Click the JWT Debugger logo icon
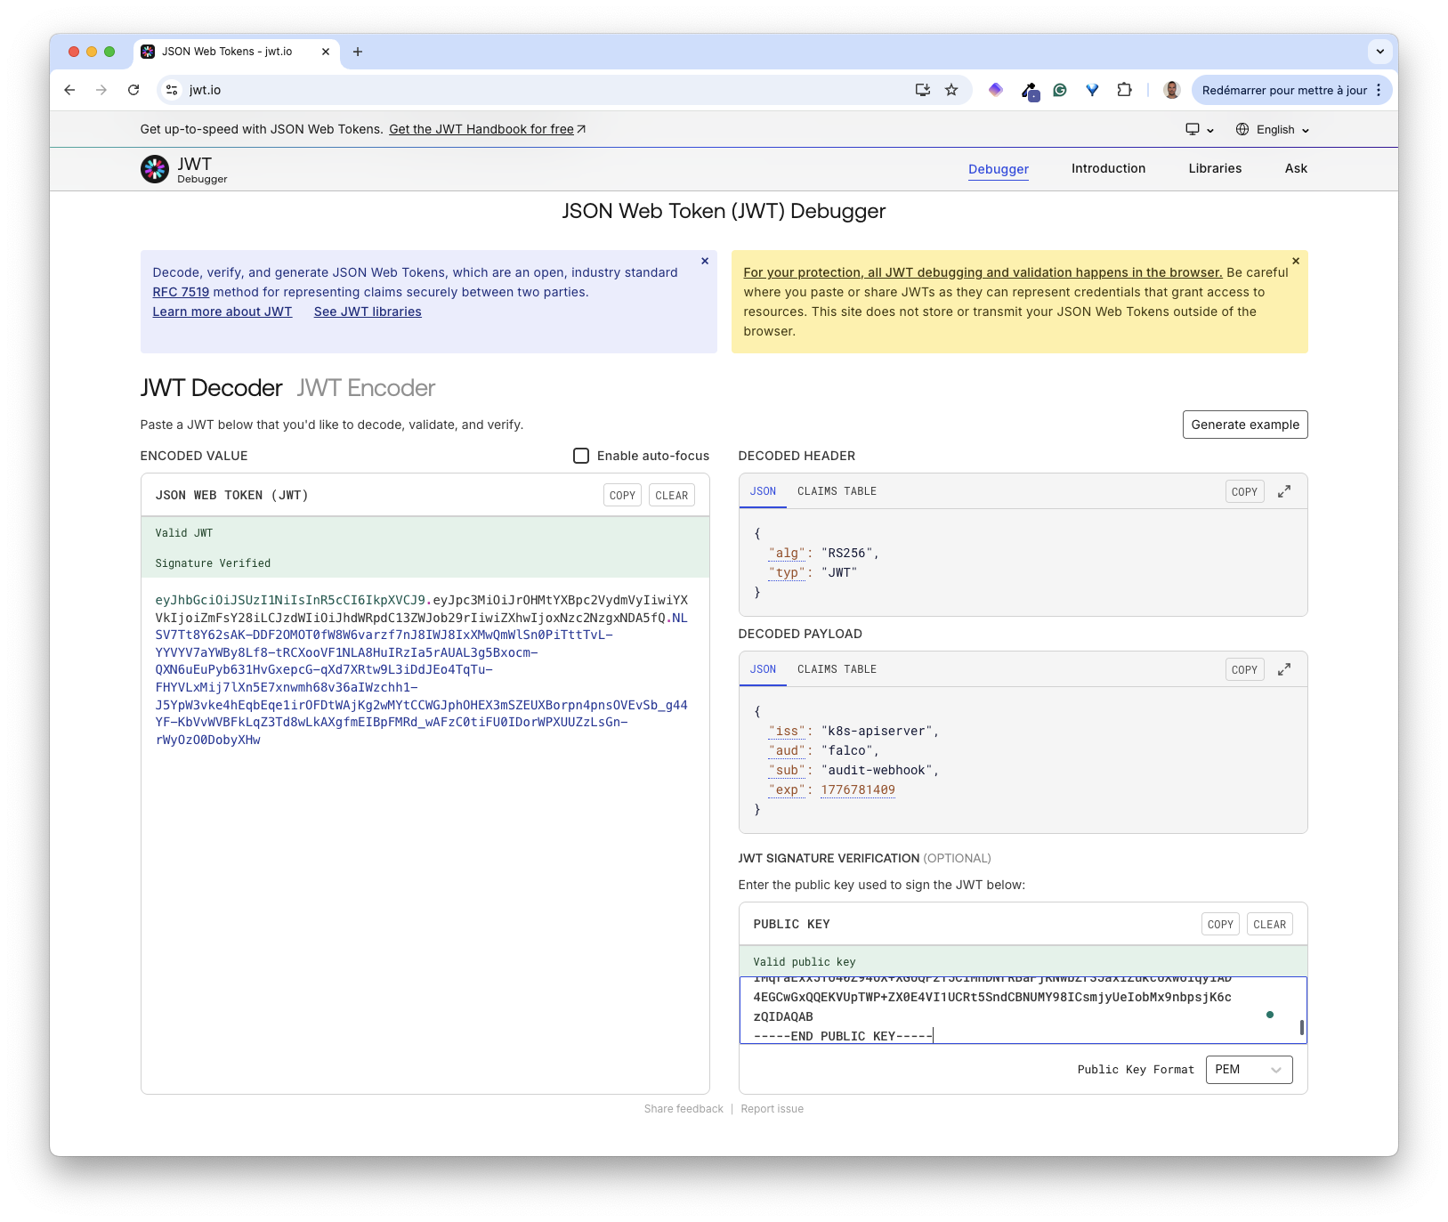The image size is (1448, 1222). [155, 169]
